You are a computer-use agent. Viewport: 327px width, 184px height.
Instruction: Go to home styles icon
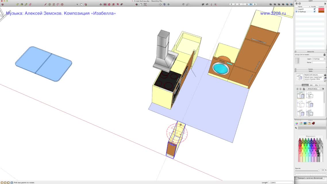point(304,89)
